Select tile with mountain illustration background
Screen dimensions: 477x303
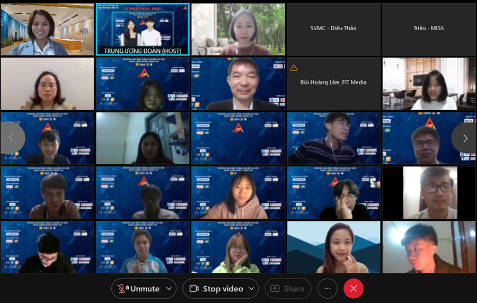333,247
